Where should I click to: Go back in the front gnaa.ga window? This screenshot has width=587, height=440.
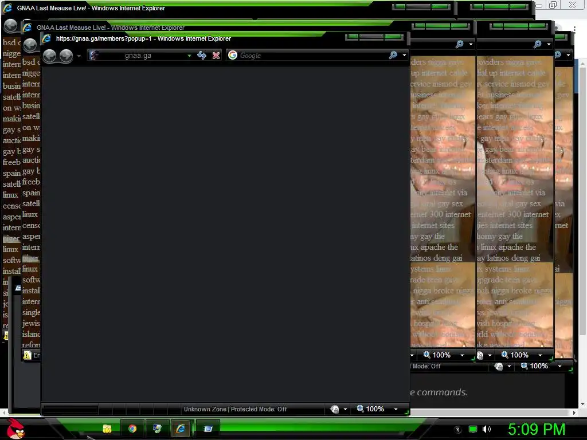click(x=49, y=56)
